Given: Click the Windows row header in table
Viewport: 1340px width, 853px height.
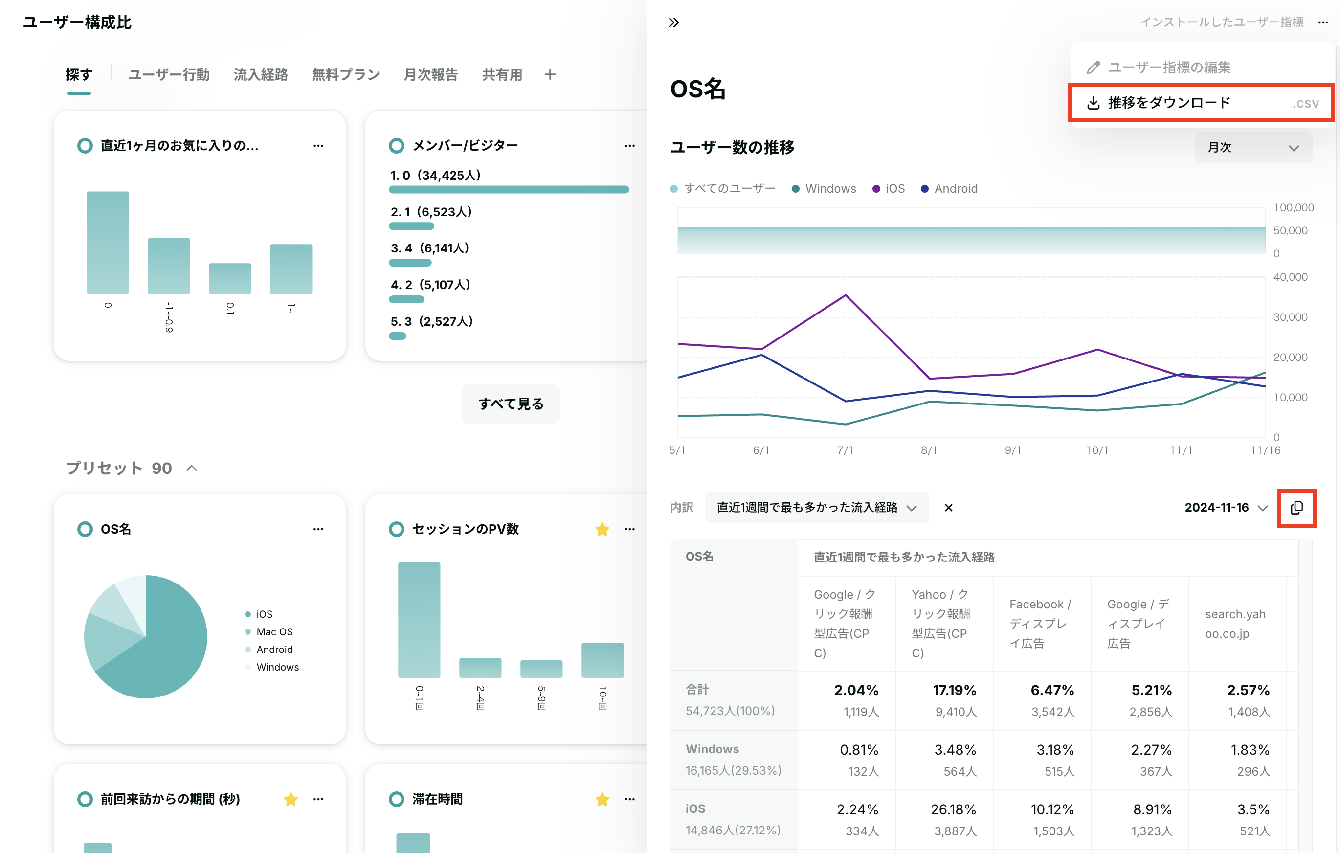Looking at the screenshot, I should pos(734,760).
